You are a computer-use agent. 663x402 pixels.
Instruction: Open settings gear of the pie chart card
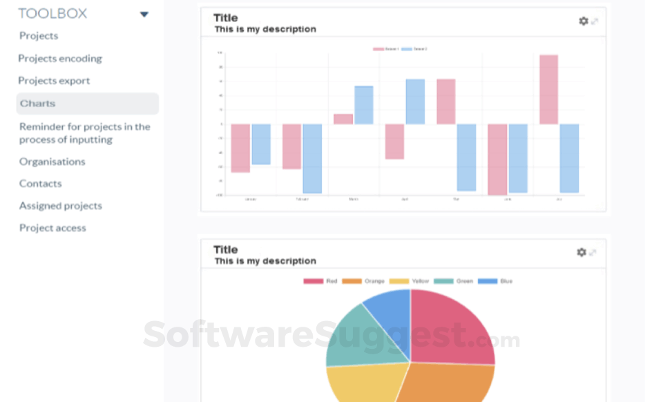(x=582, y=252)
